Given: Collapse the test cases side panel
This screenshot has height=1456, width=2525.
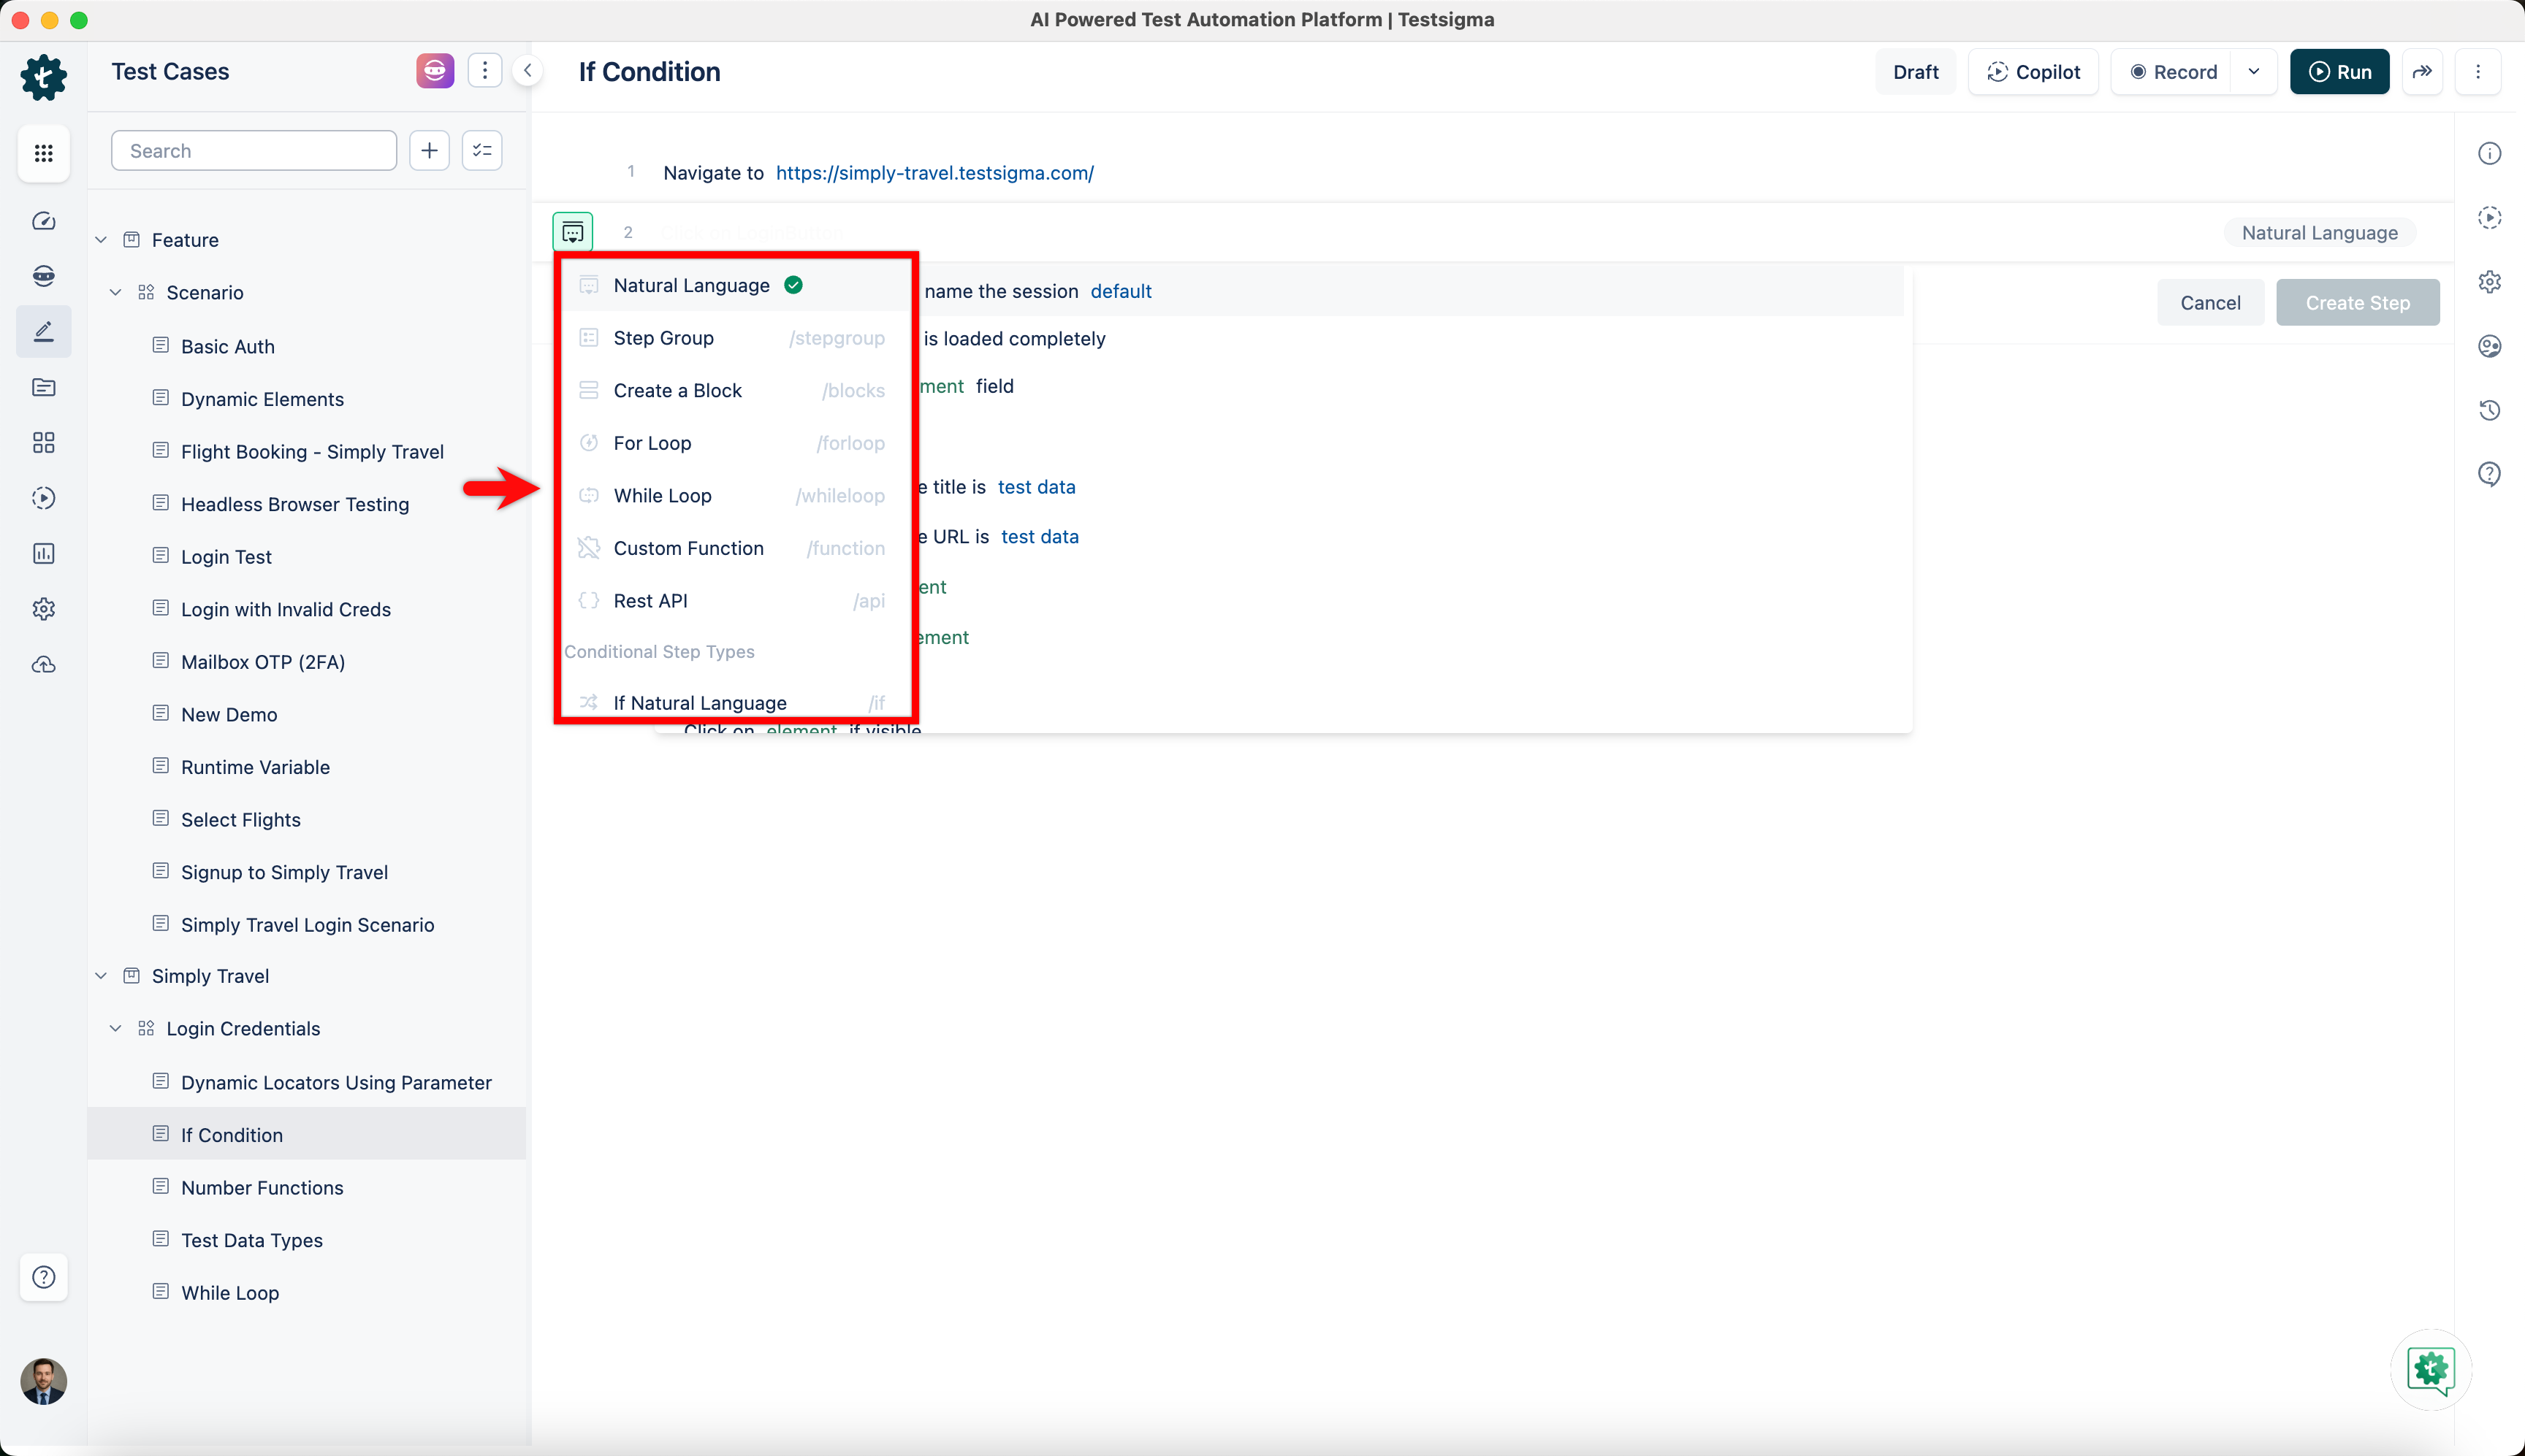Looking at the screenshot, I should click(528, 70).
